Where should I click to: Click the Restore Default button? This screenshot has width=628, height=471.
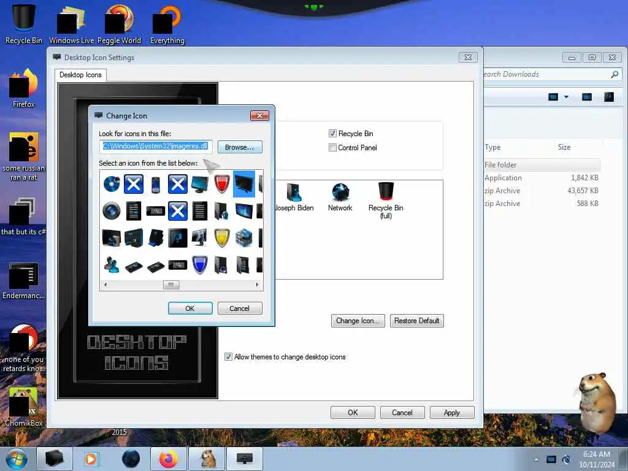(x=416, y=320)
